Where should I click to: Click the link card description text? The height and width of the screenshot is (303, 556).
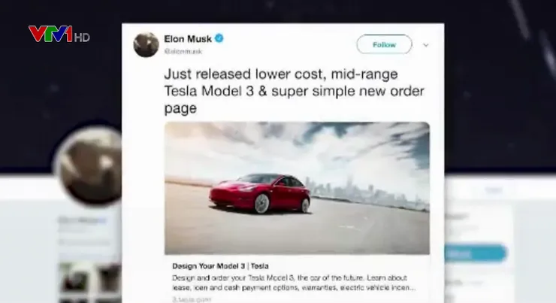[x=294, y=283]
